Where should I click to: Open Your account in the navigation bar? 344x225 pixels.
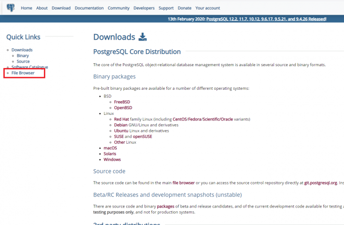coord(207,8)
